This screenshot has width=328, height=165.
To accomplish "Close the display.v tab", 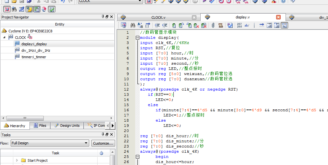I will tap(278, 17).
